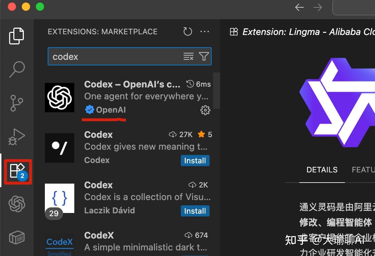The image size is (375, 256).
Task: Click the 27K download count
Action: (181, 135)
